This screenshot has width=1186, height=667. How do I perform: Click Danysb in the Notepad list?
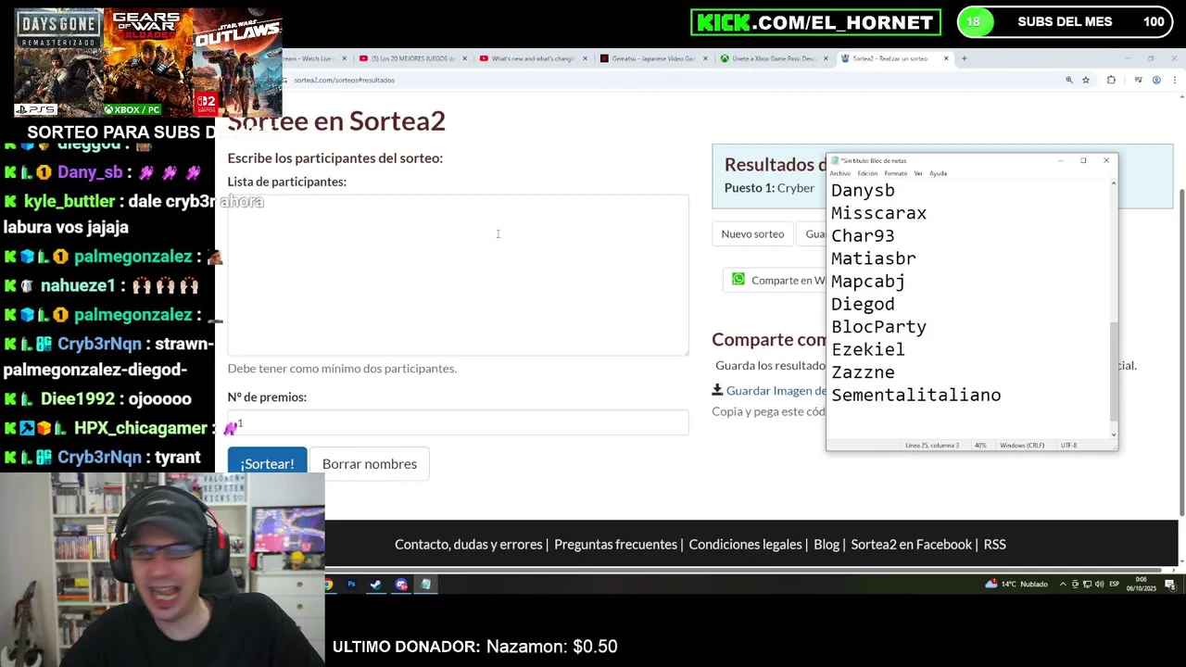coord(863,190)
